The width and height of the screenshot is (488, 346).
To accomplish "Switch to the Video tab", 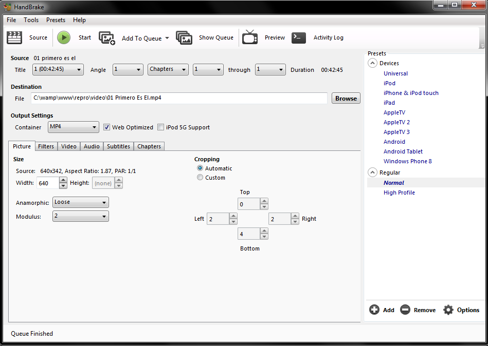I will (69, 146).
